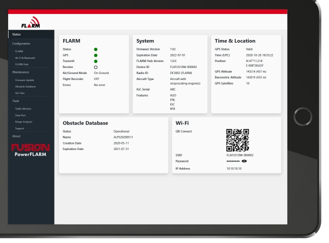Expand the Tools sidebar section
Viewport: 329px width, 243px height.
point(16,99)
